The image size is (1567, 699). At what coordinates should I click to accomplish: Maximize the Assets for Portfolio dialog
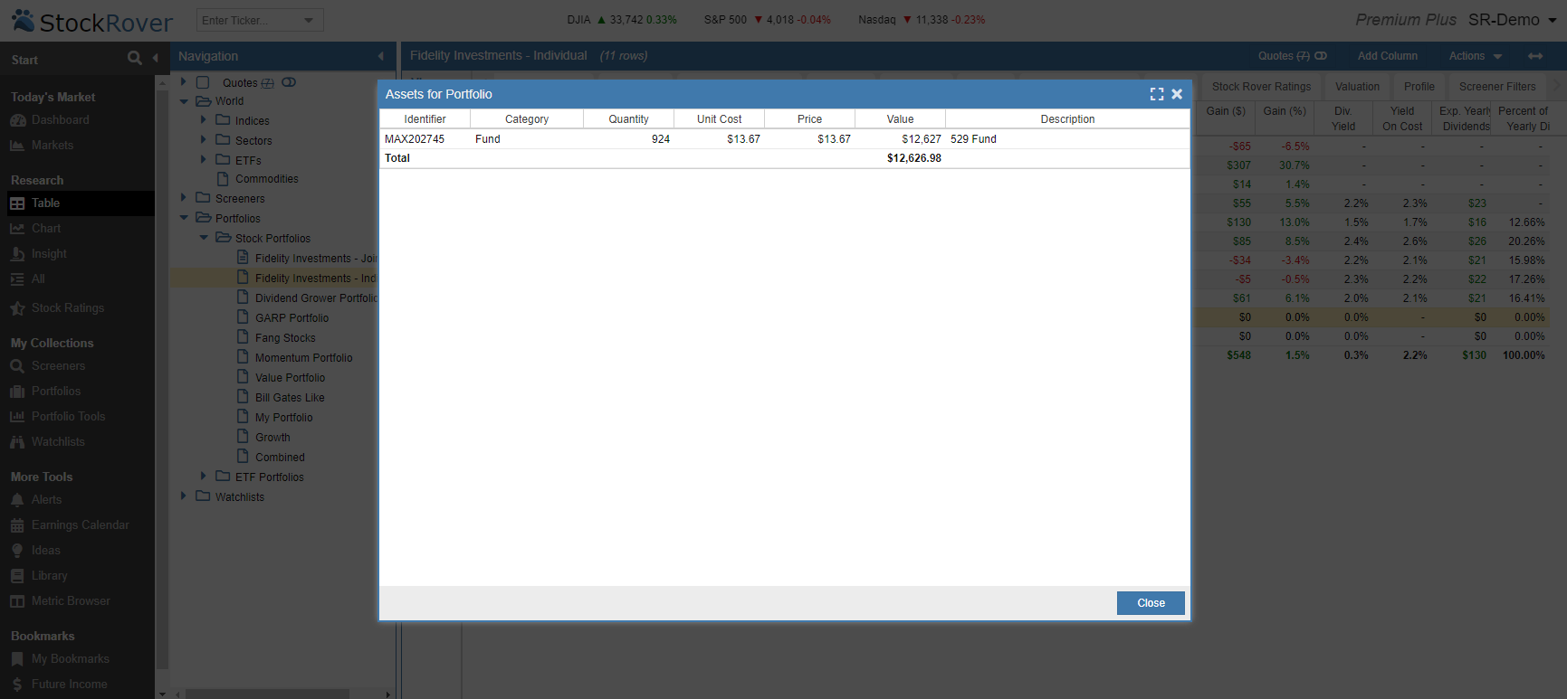(x=1157, y=94)
